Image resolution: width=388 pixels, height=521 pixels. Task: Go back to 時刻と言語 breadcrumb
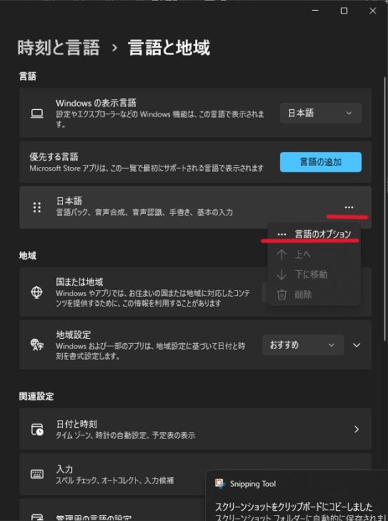[x=59, y=47]
